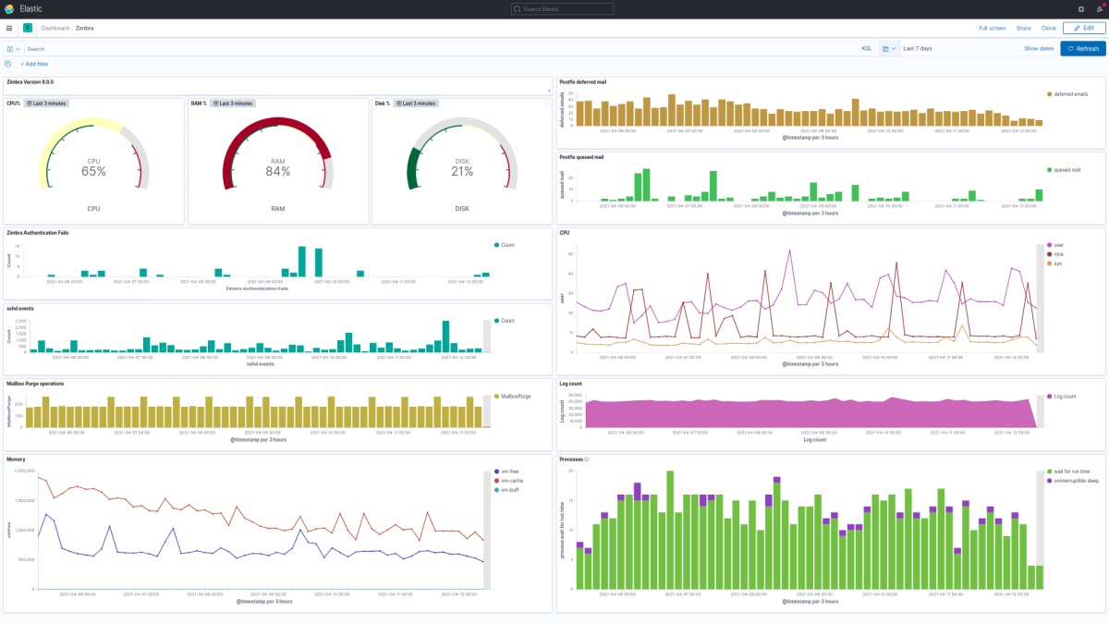Open the help icon in top bar

1080,9
